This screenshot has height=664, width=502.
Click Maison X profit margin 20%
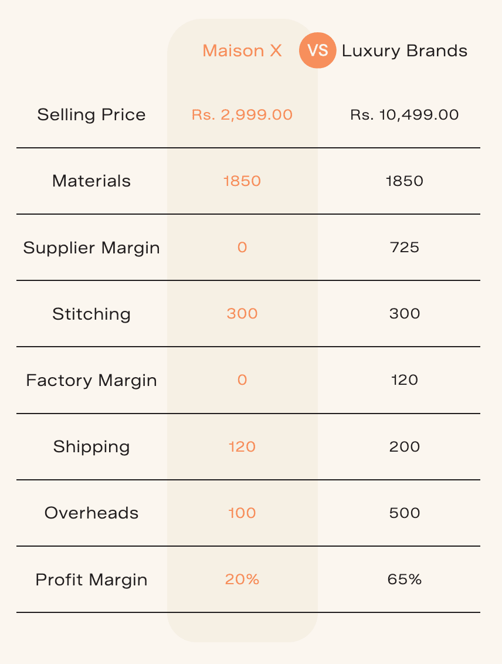tap(242, 580)
